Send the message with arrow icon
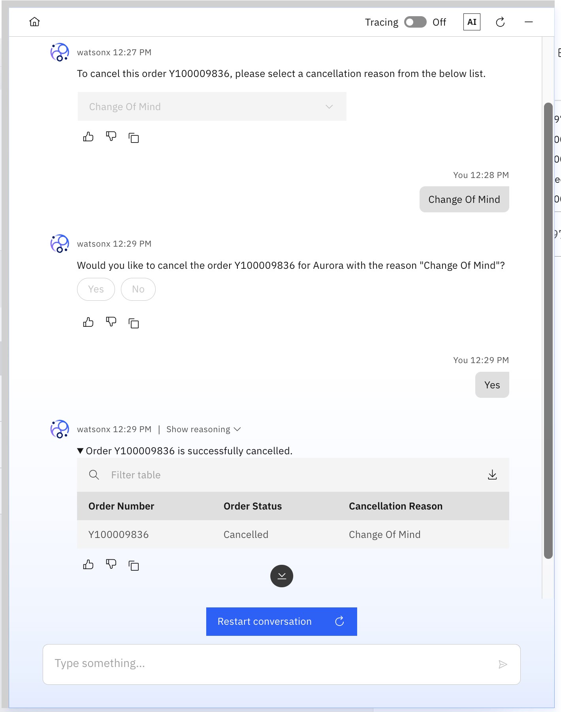561x712 pixels. [503, 665]
